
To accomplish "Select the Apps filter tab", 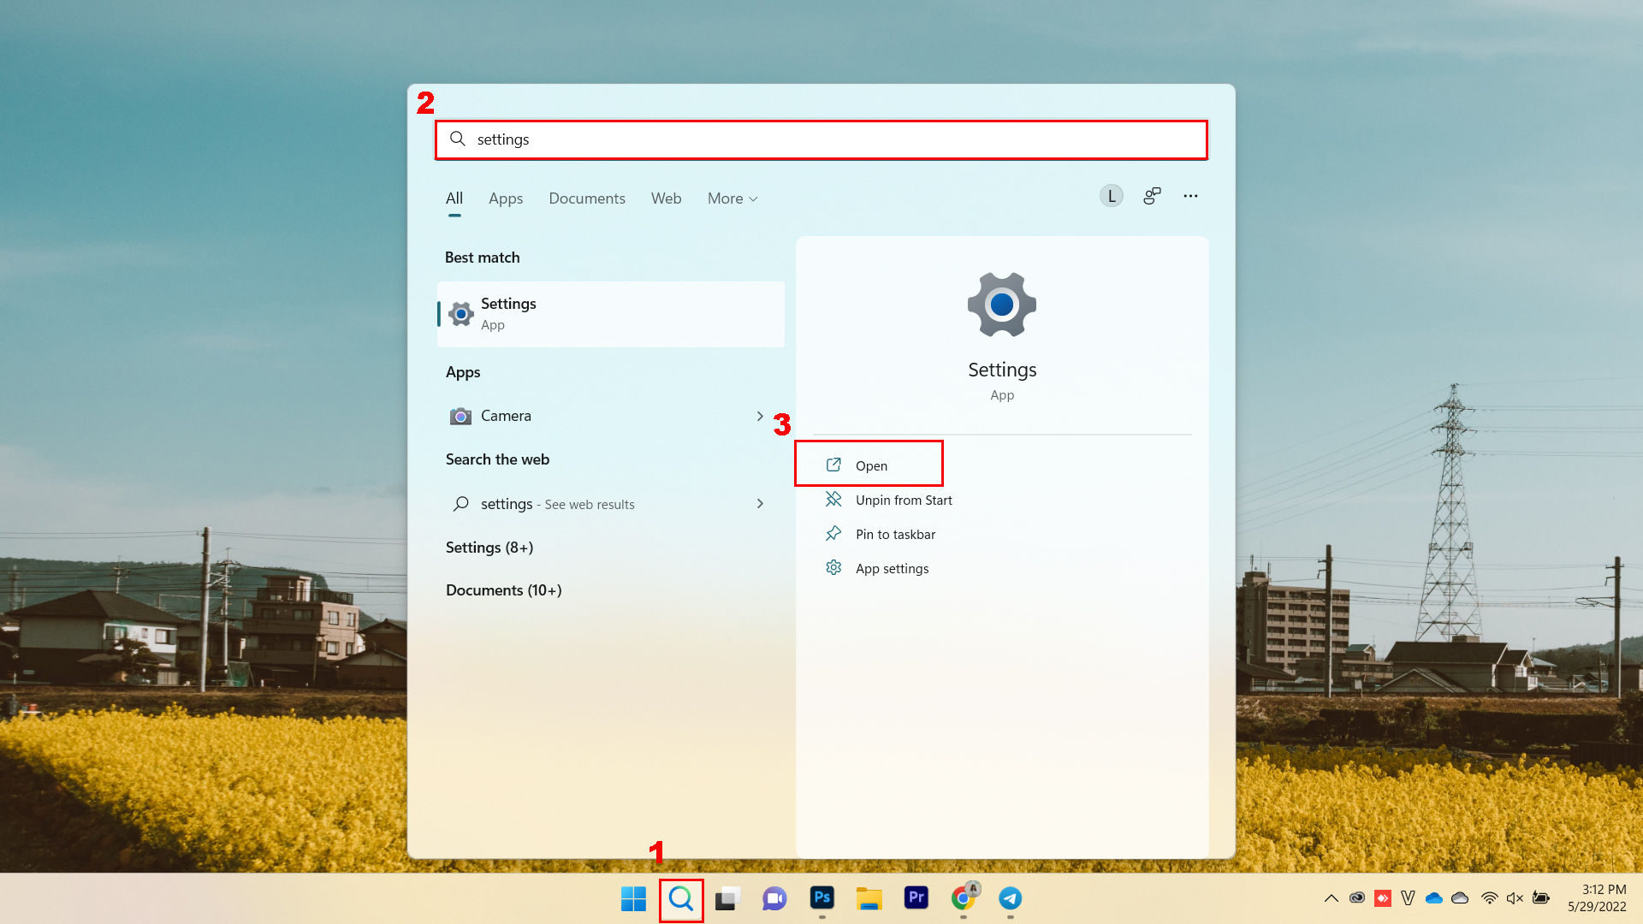I will (504, 198).
